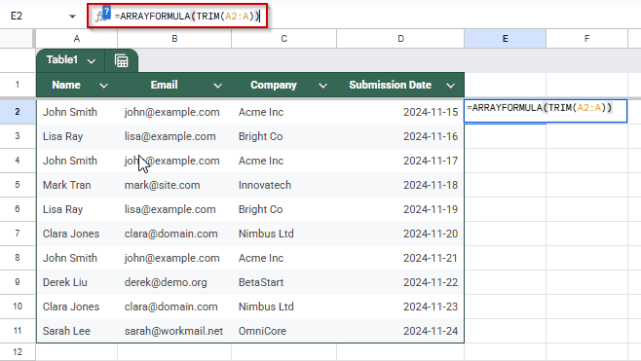This screenshot has height=361, width=641.
Task: Open the Submission Date column dropdown
Action: pos(450,86)
